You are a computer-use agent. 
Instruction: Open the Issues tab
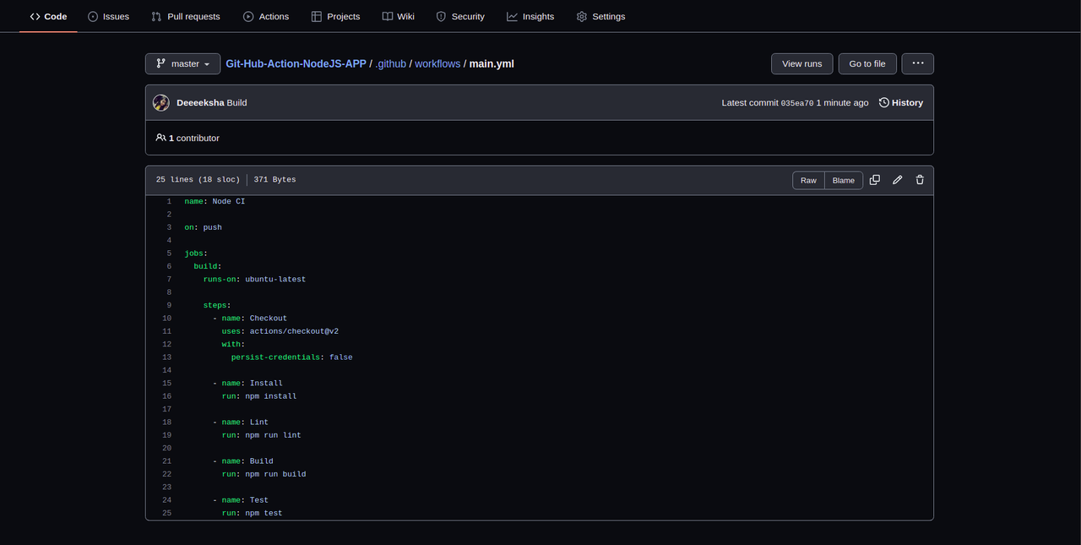click(108, 16)
